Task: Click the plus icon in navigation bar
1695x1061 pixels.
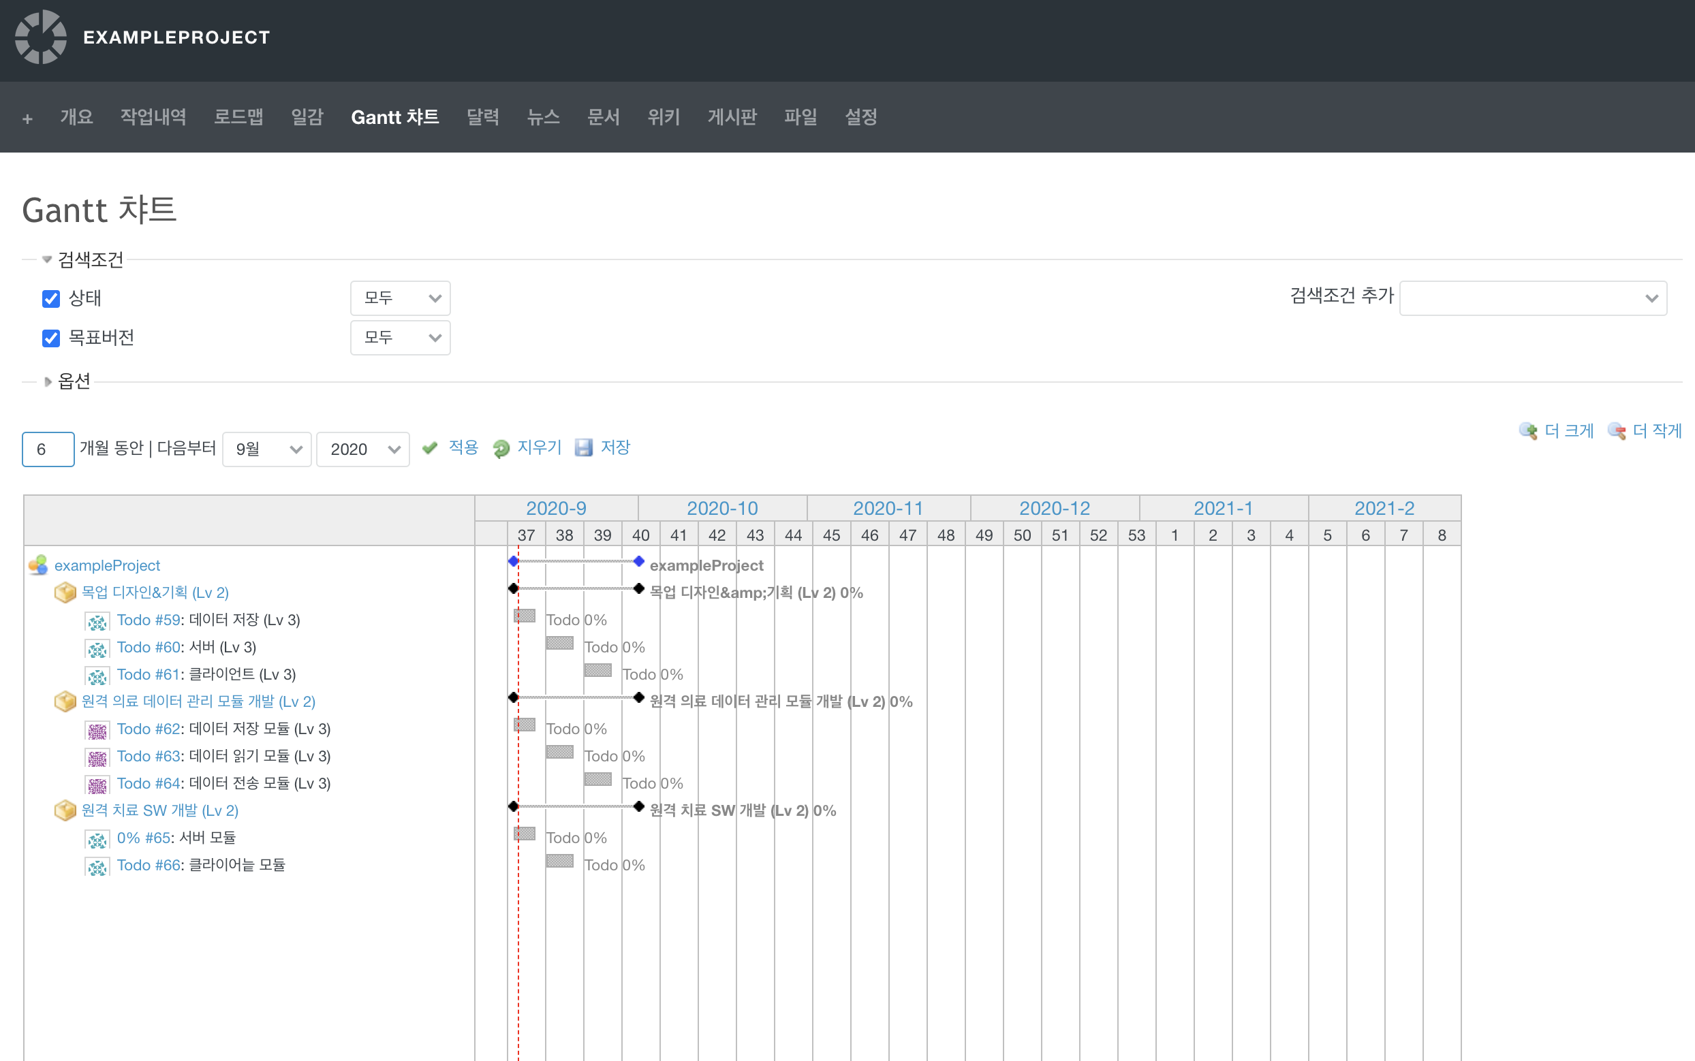Action: (x=27, y=118)
